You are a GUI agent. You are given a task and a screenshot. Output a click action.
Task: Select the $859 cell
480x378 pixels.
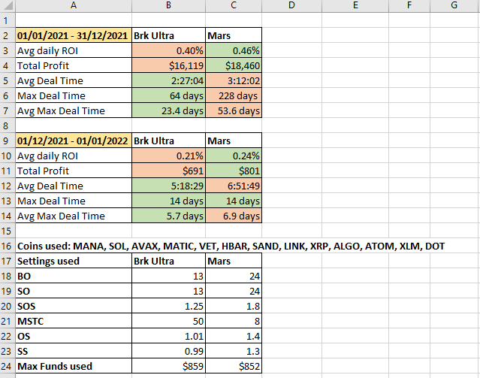(169, 365)
